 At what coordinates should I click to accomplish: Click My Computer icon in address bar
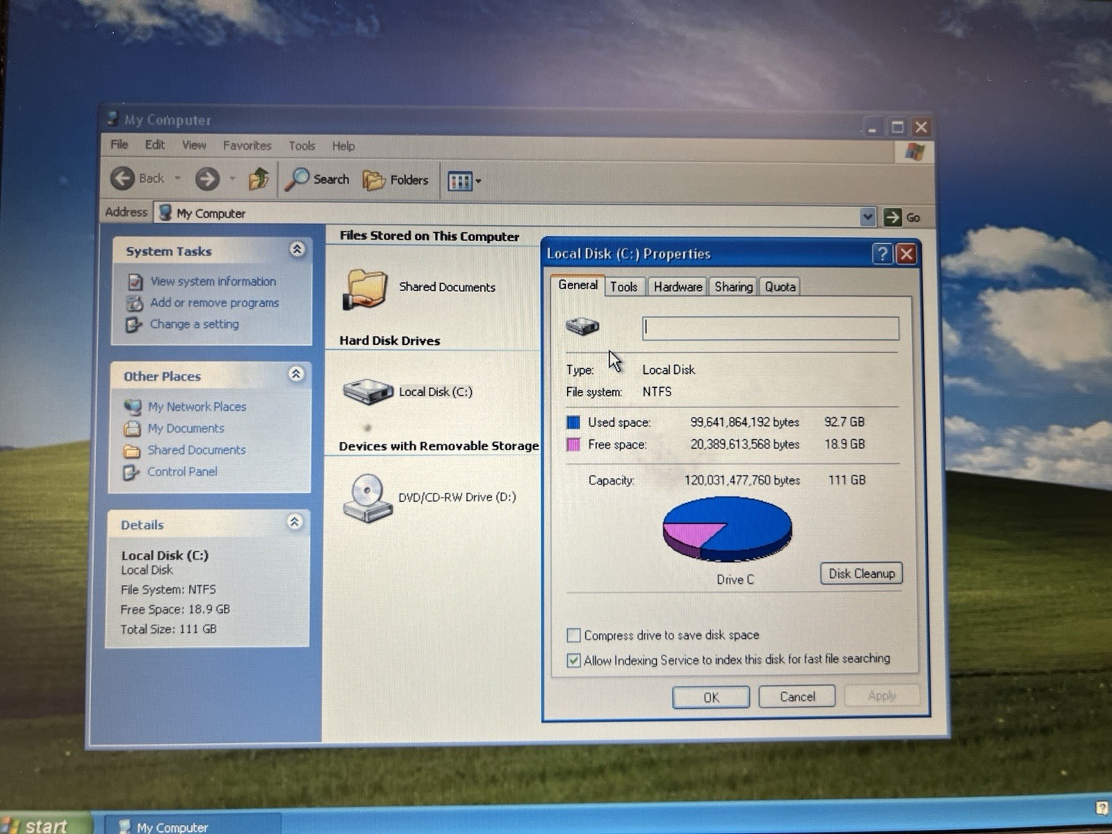click(165, 212)
